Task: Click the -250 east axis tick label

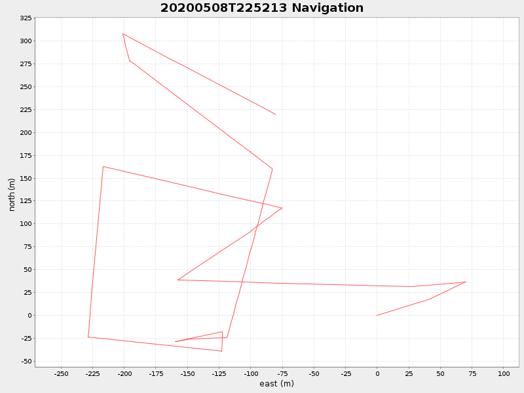Action: click(61, 373)
